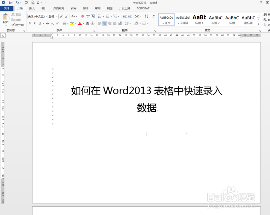This screenshot has width=270, height=215.
Task: Align text right
Action: tap(110, 23)
